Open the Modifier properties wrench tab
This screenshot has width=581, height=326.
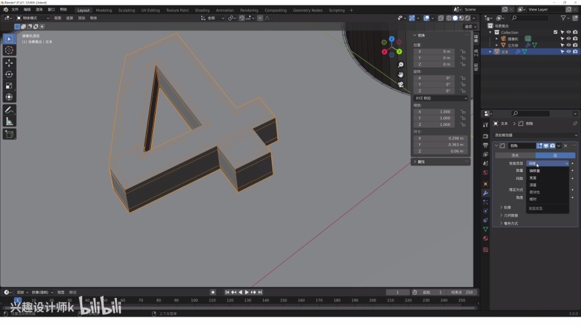[486, 193]
